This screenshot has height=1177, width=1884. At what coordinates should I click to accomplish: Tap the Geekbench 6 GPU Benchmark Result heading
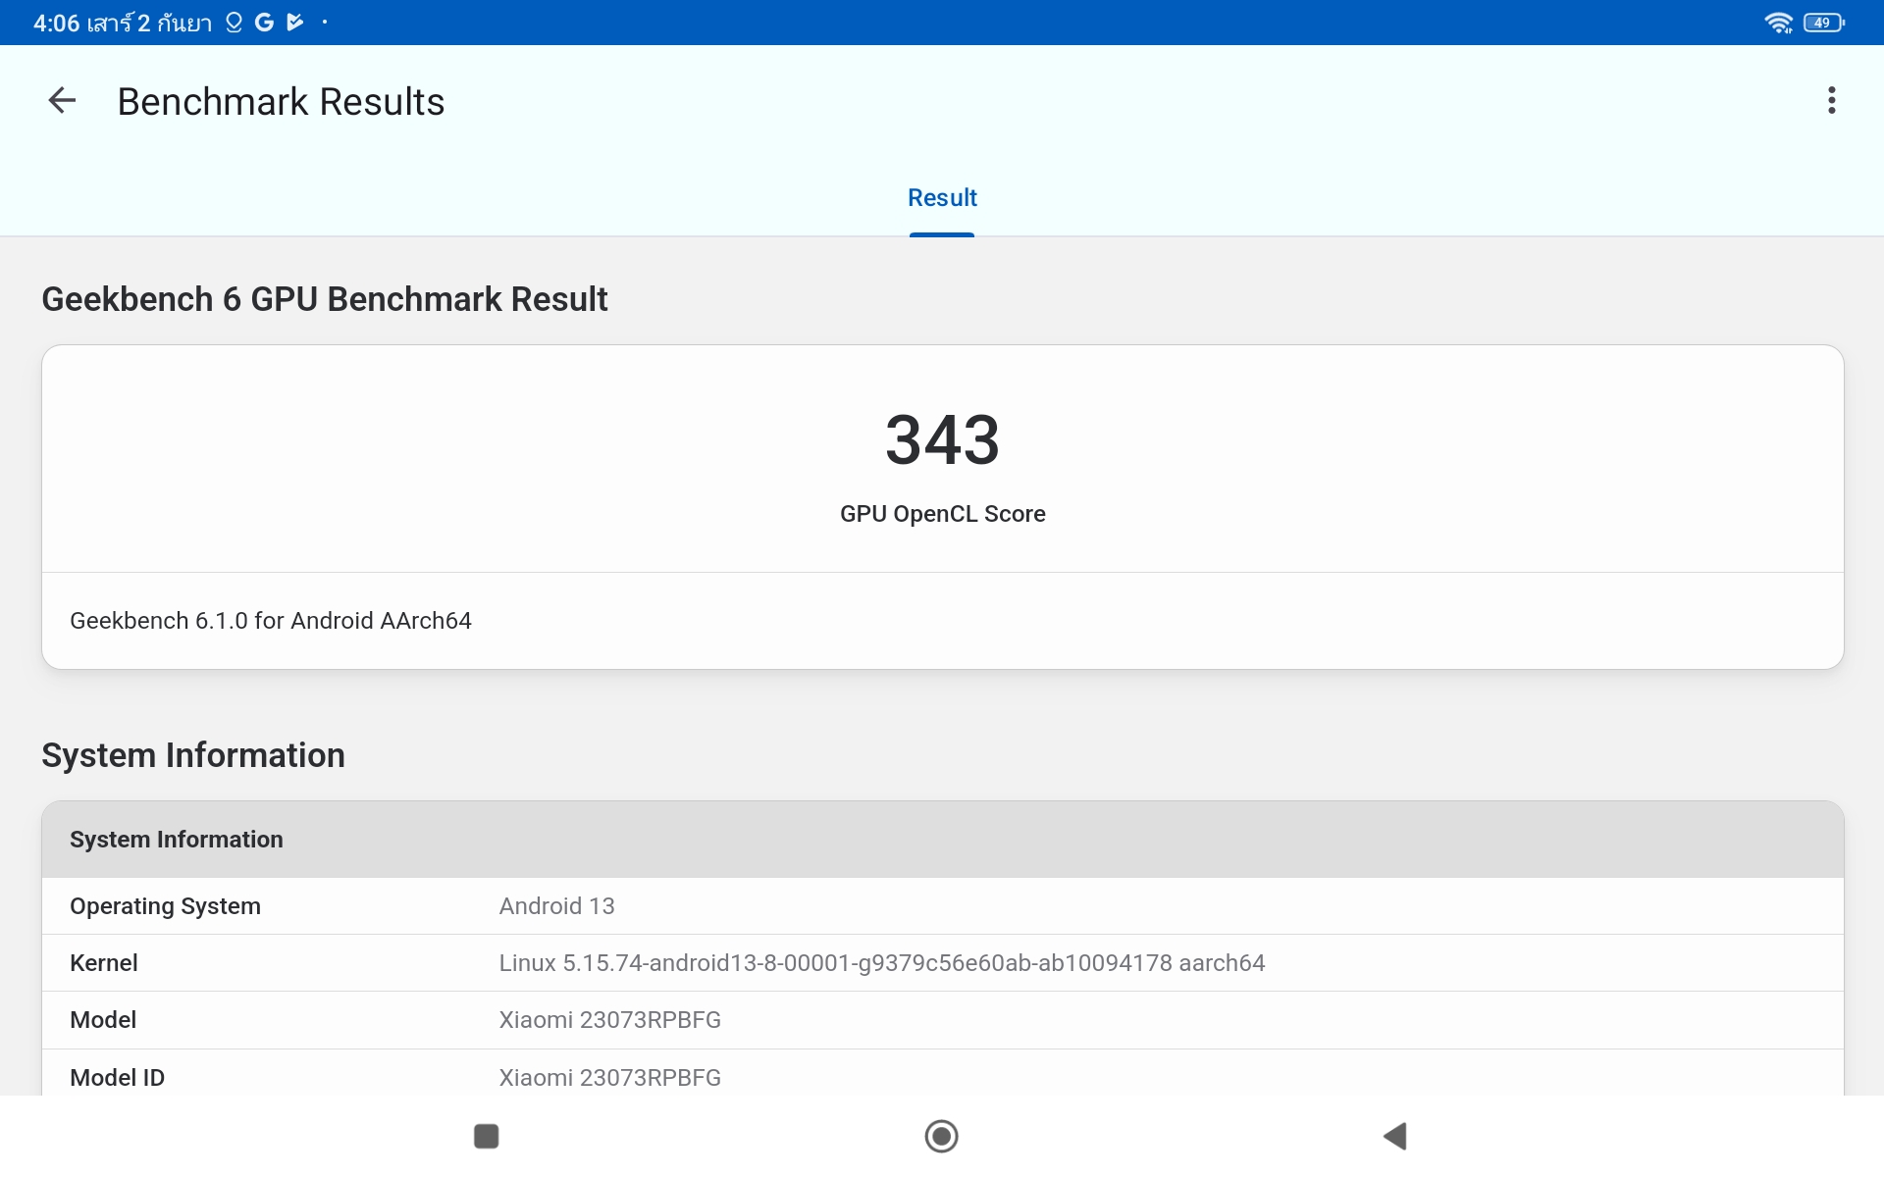tap(325, 299)
